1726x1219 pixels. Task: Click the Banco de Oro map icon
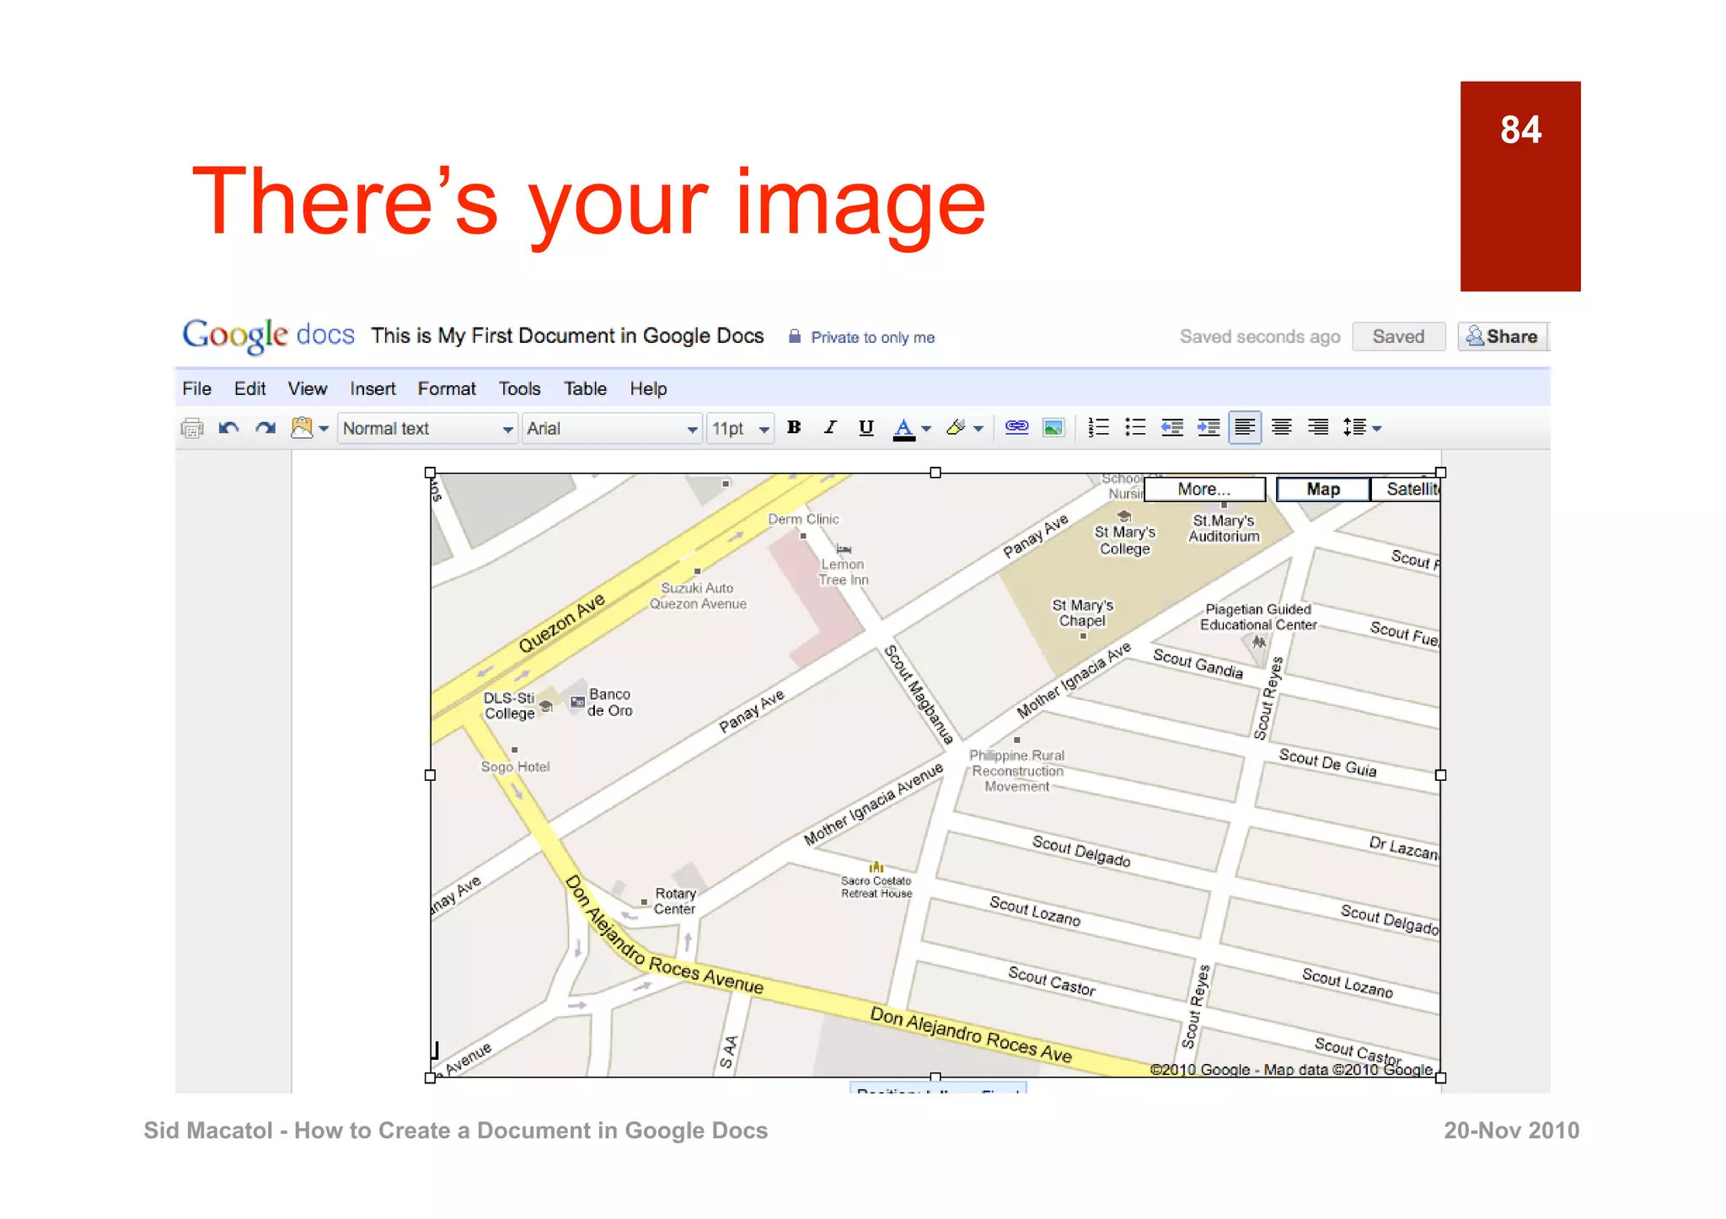577,702
